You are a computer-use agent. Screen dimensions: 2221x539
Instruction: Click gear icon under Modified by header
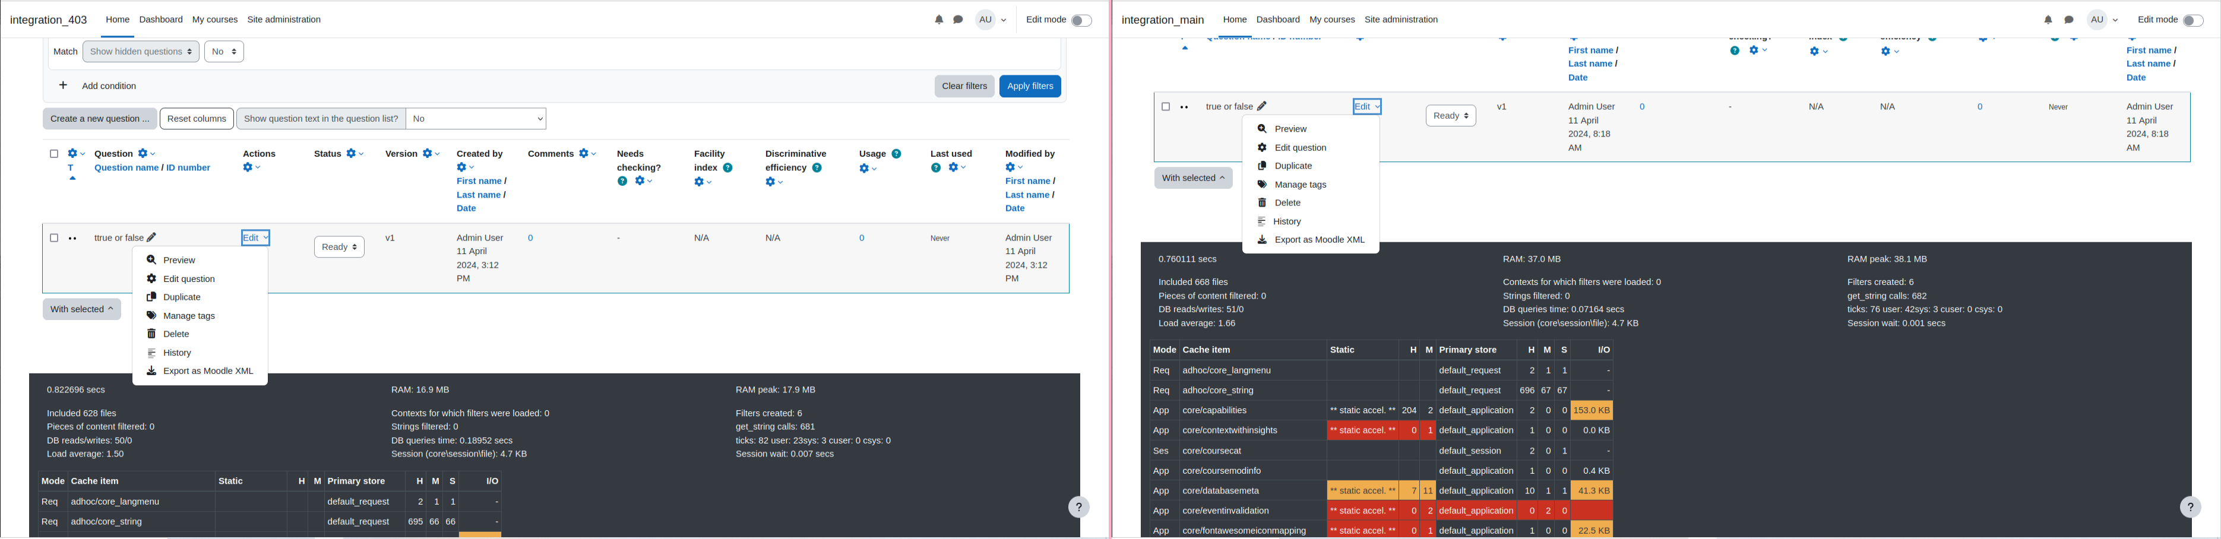click(x=1011, y=167)
